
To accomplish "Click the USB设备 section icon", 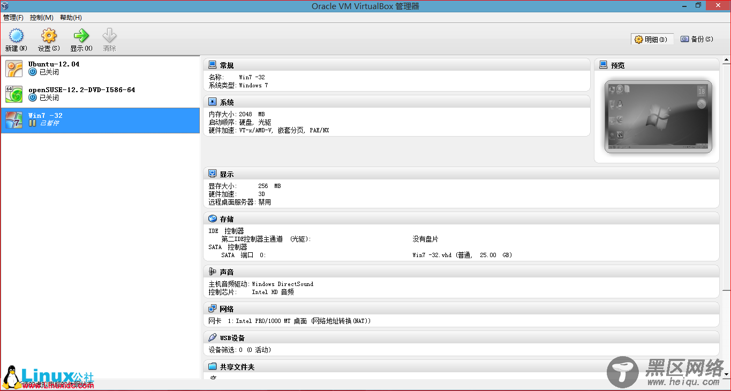I will click(x=212, y=337).
